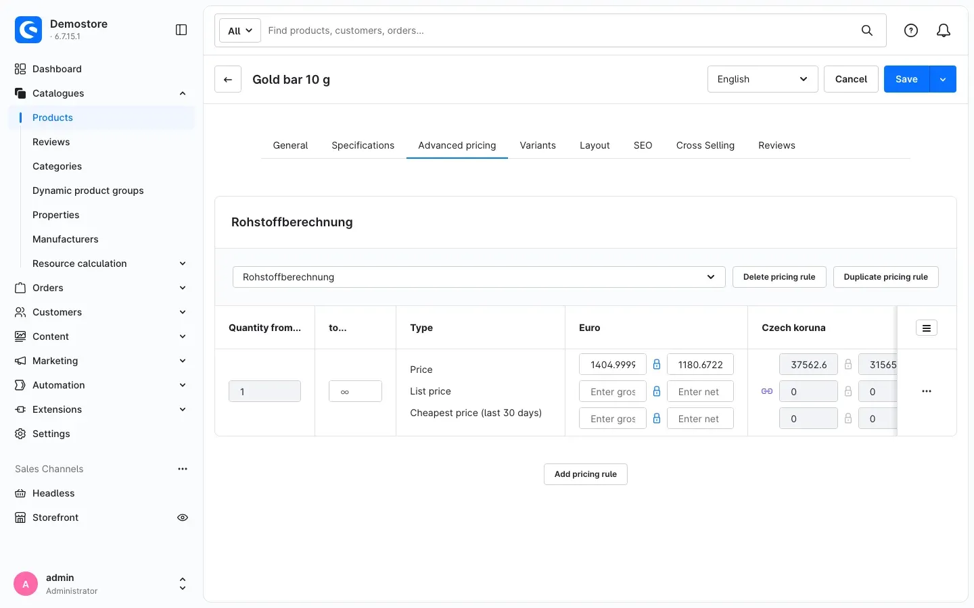This screenshot has height=608, width=974.
Task: Click Delete pricing rule
Action: (779, 277)
